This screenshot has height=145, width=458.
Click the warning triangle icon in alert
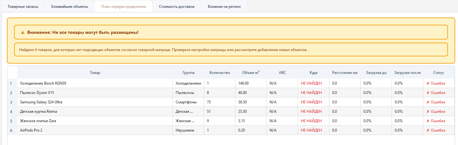pos(23,33)
